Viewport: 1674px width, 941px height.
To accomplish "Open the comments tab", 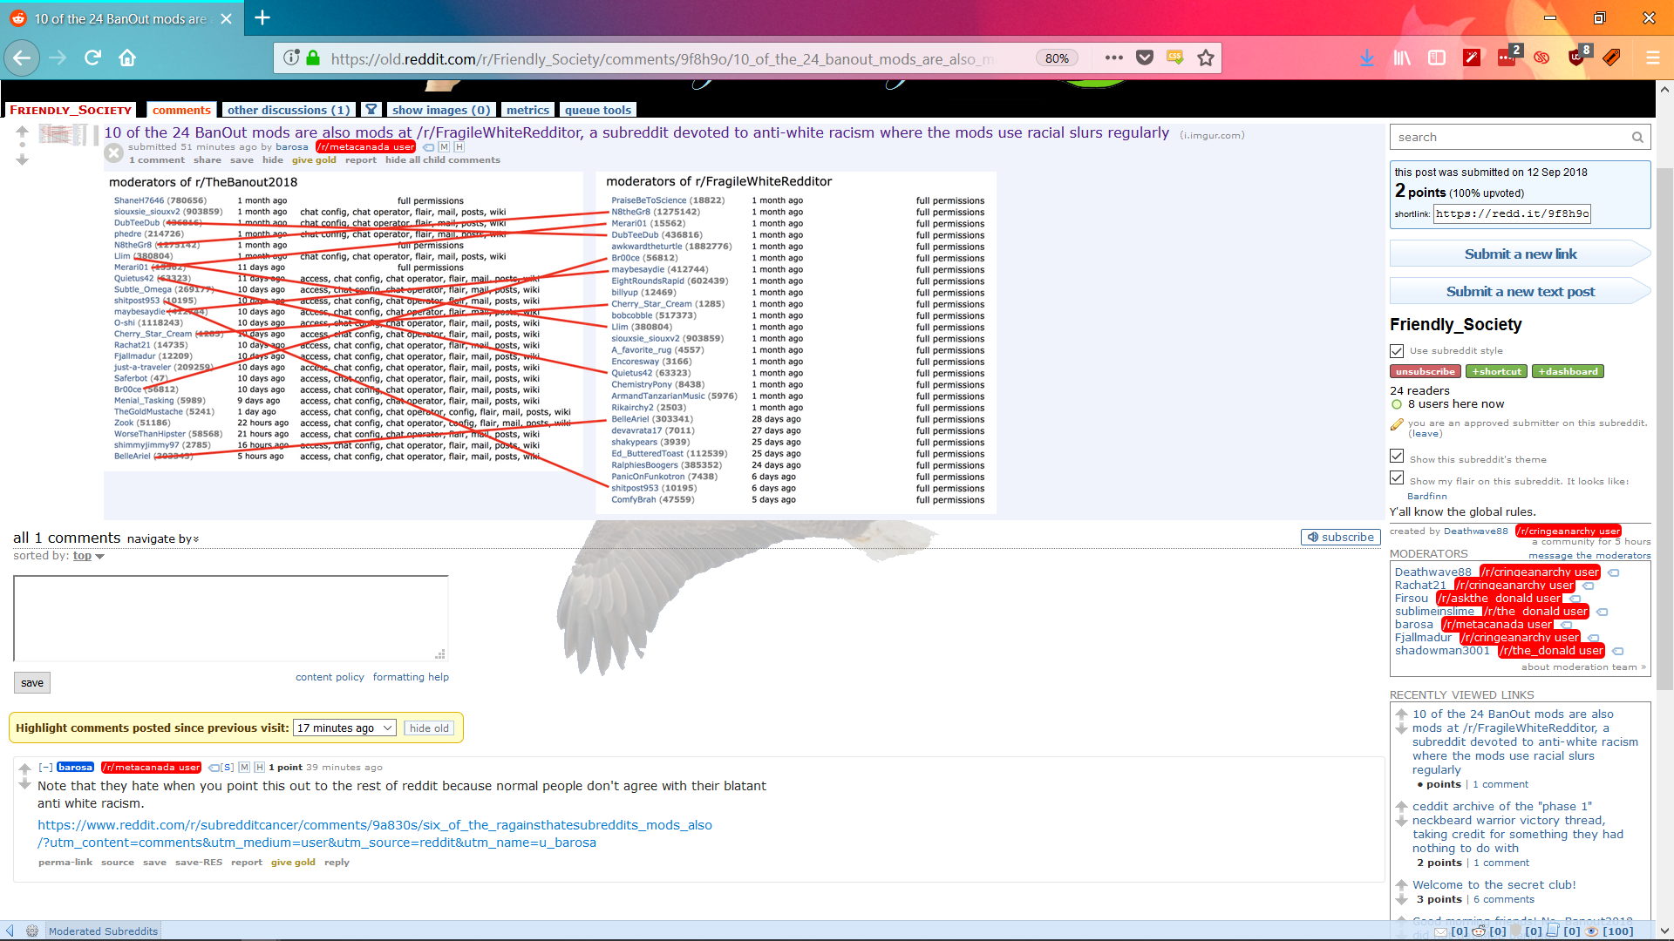I will point(181,110).
